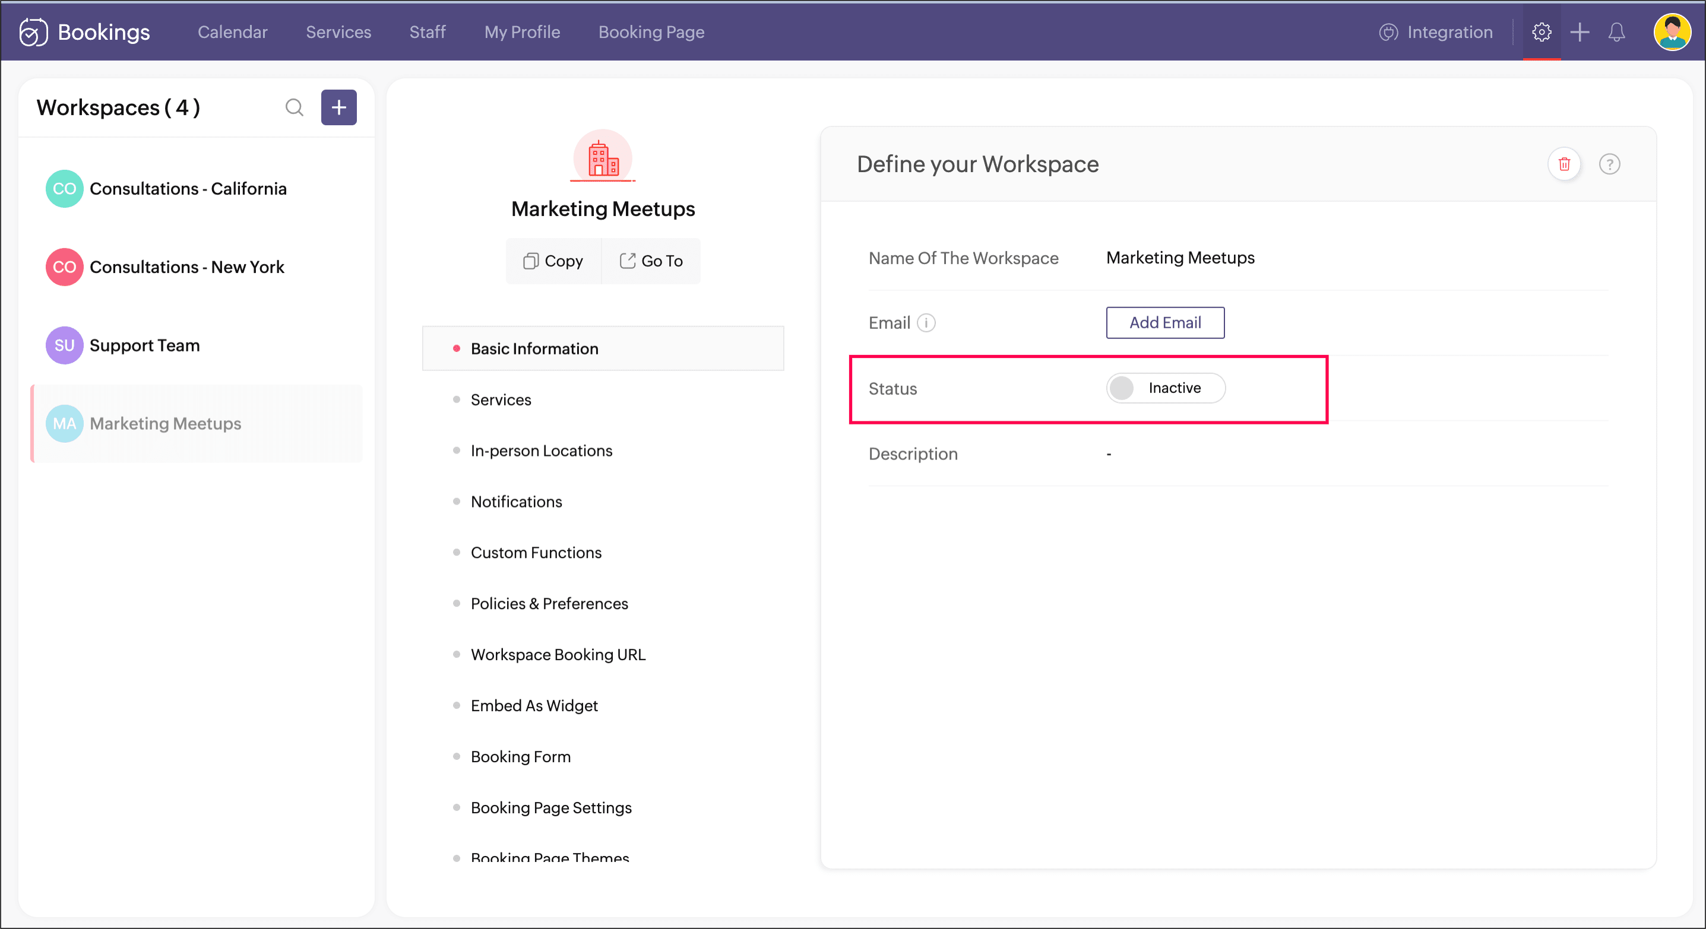1706x929 pixels.
Task: Open Custom Functions section
Action: (x=536, y=552)
